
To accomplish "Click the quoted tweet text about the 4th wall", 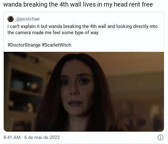I will click(83, 29).
